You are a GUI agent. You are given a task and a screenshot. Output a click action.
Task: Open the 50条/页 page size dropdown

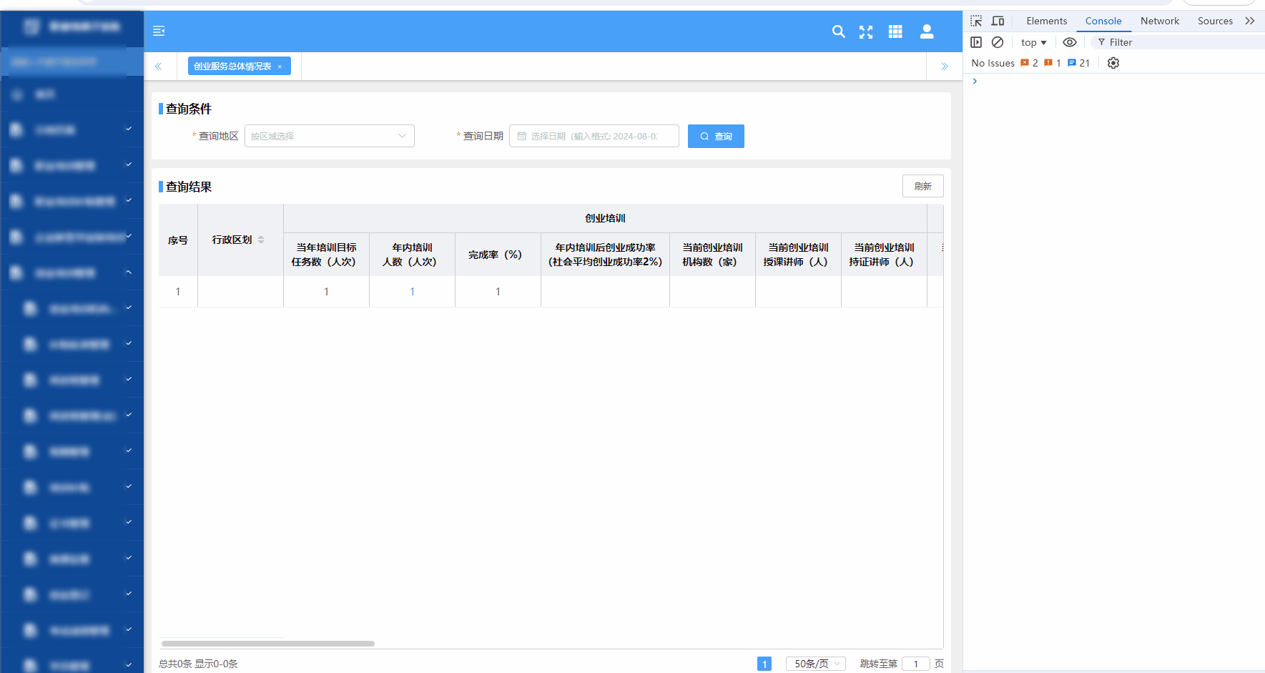[x=815, y=664]
